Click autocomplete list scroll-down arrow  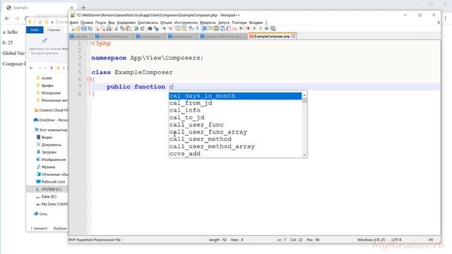(304, 155)
